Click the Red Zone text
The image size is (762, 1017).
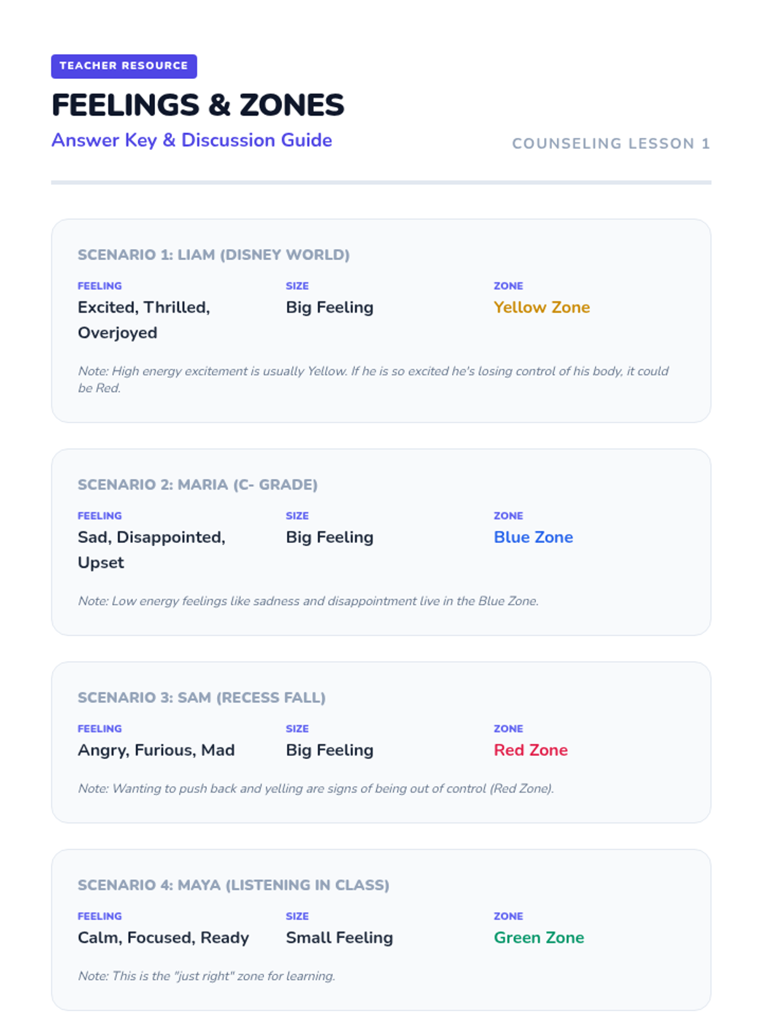point(531,750)
